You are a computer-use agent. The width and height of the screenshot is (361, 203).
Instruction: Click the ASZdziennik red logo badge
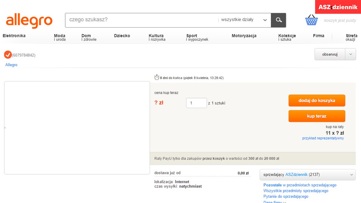(338, 7)
